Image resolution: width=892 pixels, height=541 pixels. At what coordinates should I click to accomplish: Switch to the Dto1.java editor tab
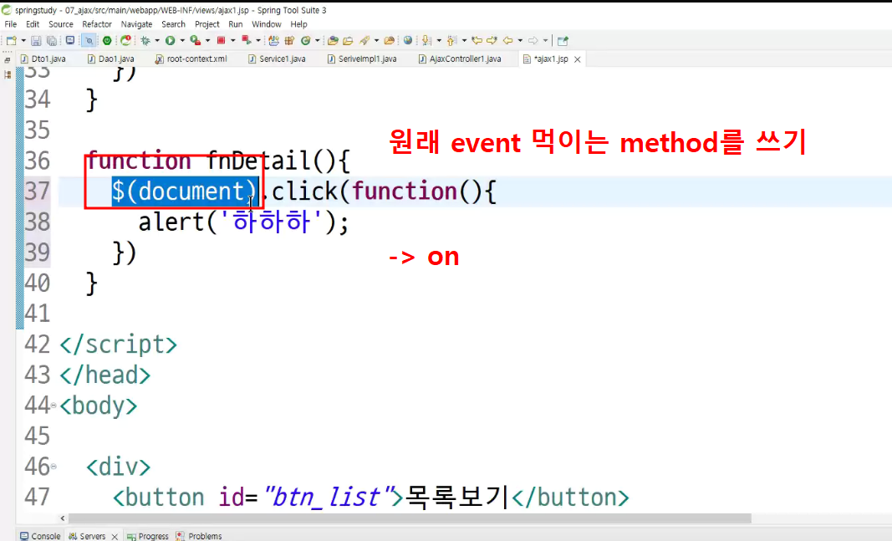(x=43, y=59)
